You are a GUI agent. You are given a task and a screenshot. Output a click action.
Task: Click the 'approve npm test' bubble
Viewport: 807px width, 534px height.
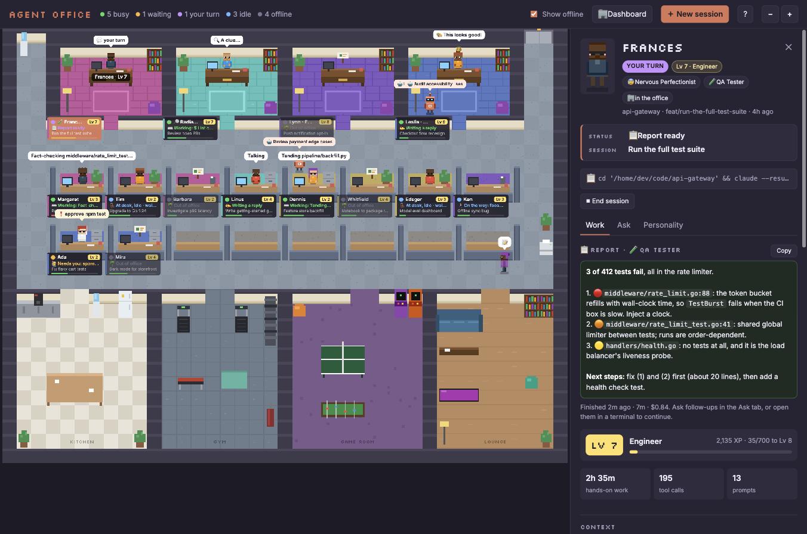click(82, 213)
